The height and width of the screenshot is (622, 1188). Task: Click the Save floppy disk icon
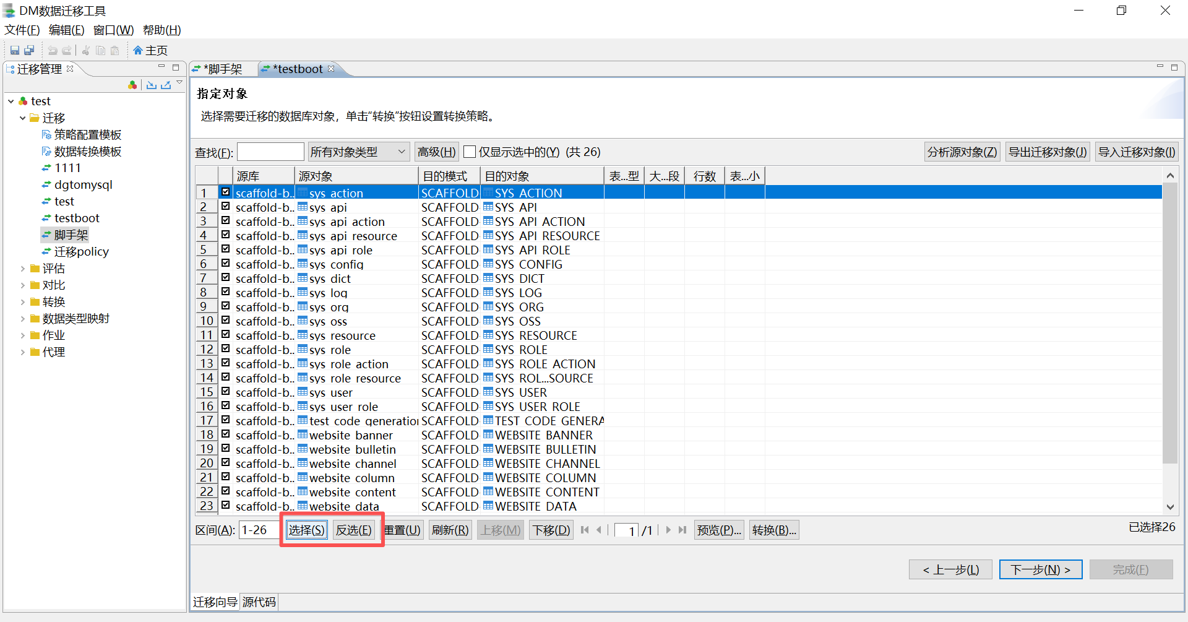click(x=15, y=50)
